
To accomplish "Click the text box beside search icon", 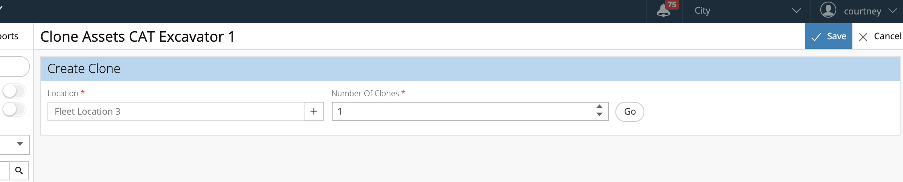I will point(4,171).
